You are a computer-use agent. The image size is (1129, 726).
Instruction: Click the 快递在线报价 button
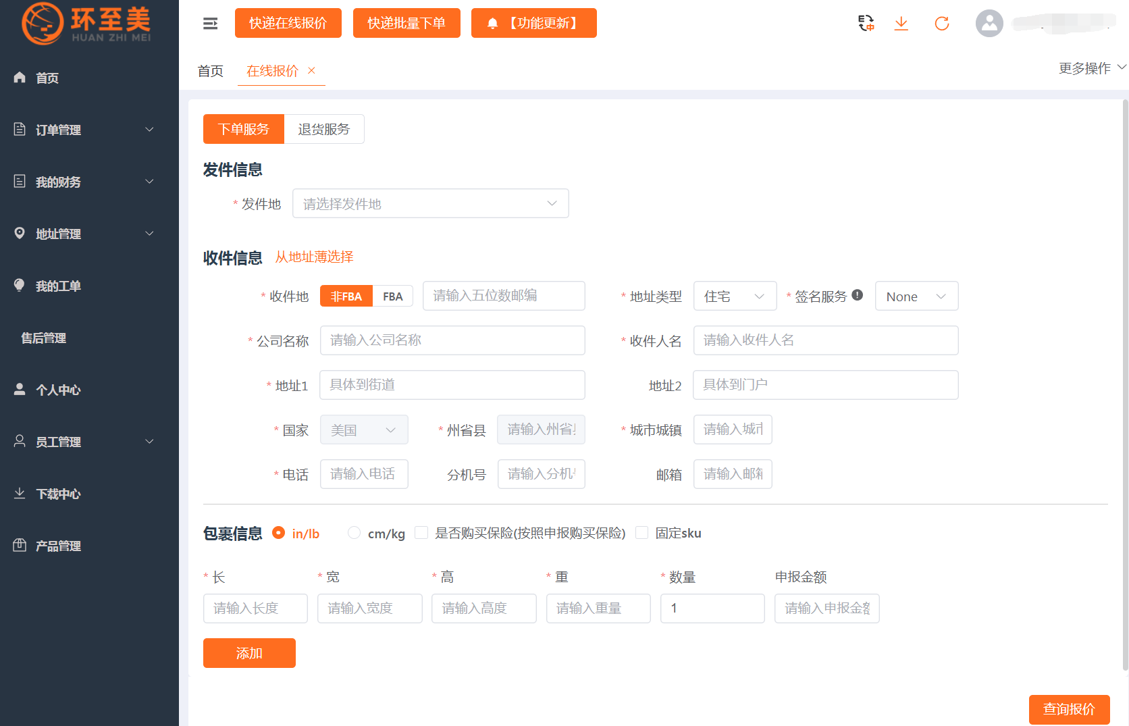click(x=288, y=23)
